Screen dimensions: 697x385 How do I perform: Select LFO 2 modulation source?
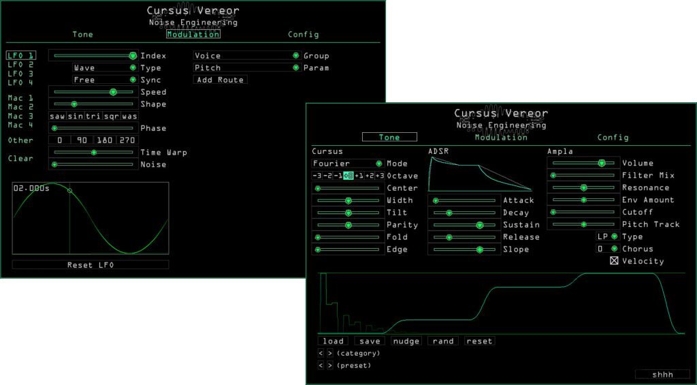[20, 65]
